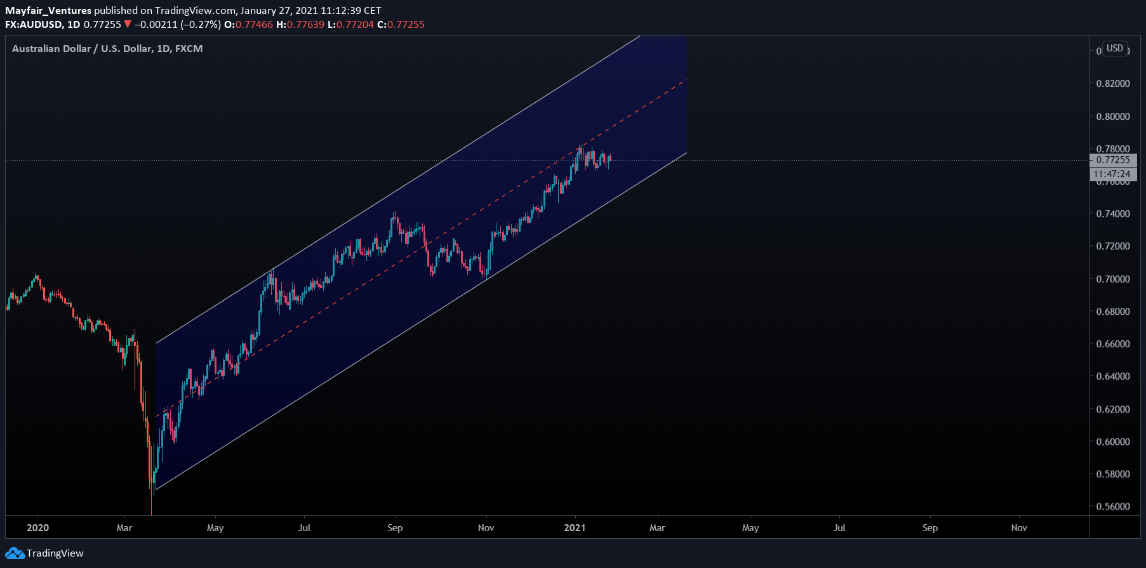Click the high value H:0.77639 in header
Viewport: 1146px width, 568px height.
tap(300, 25)
